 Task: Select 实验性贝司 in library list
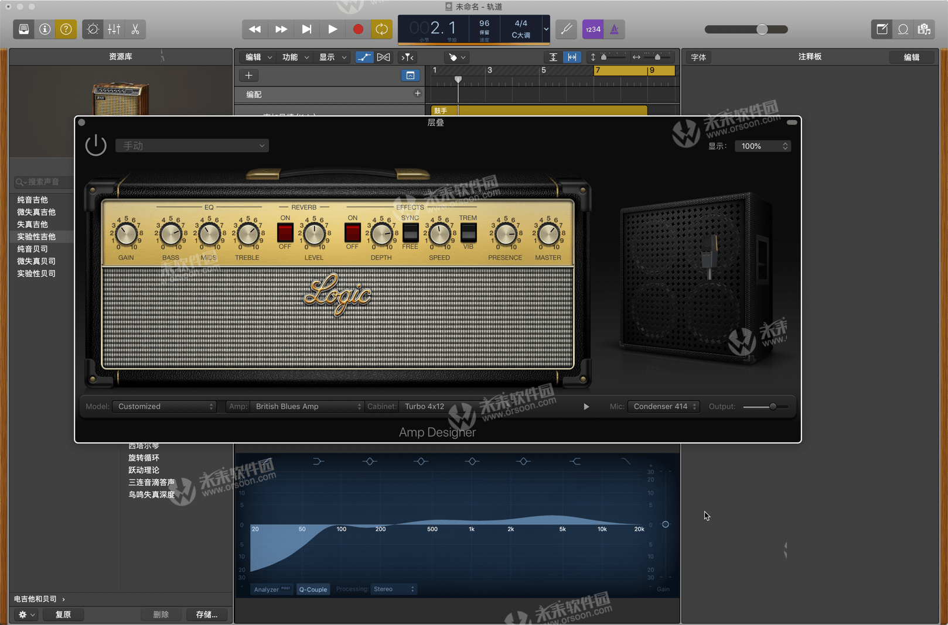coord(36,274)
